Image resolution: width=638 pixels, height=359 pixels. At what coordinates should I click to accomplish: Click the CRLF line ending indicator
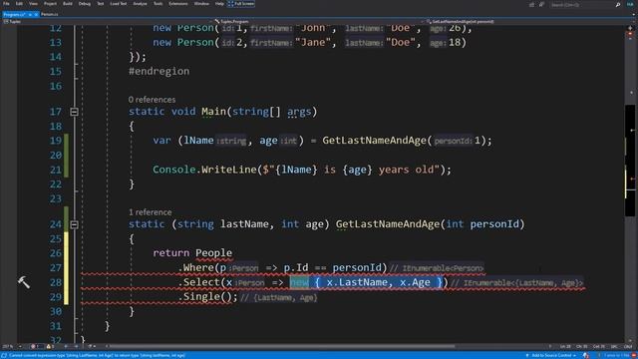point(628,346)
